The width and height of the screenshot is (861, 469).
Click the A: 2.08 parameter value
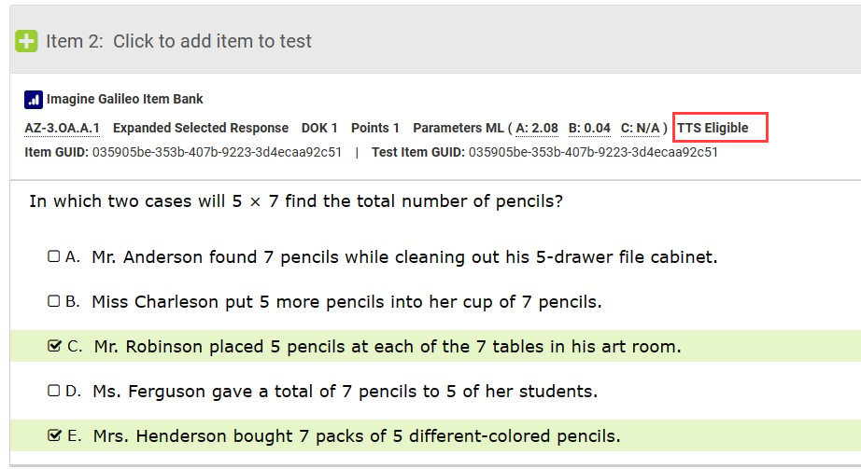[537, 128]
